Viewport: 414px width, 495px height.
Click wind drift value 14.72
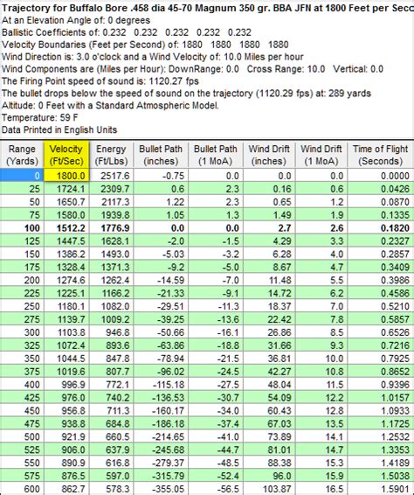pyautogui.click(x=269, y=293)
